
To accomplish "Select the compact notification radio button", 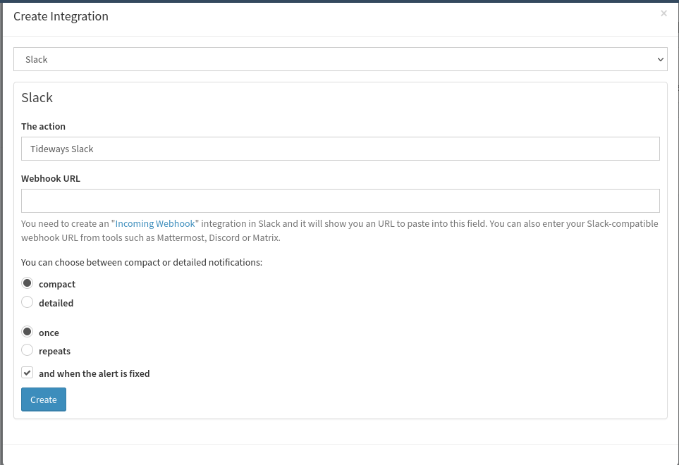I will point(27,283).
